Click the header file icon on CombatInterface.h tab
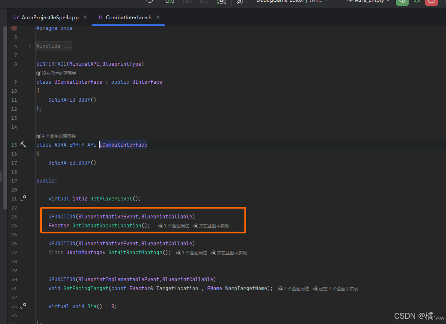This screenshot has width=446, height=324. [x=100, y=18]
